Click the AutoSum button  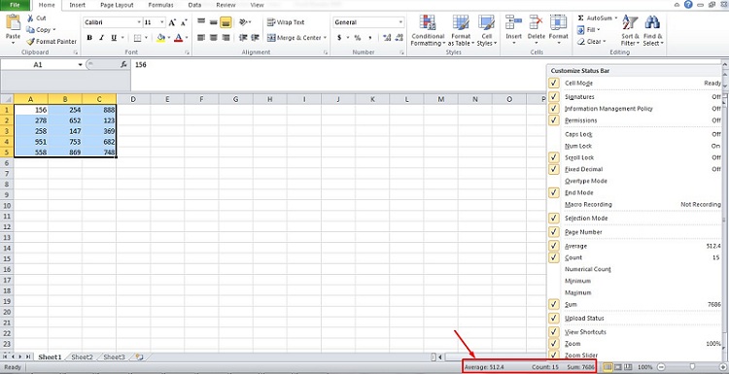(x=598, y=17)
